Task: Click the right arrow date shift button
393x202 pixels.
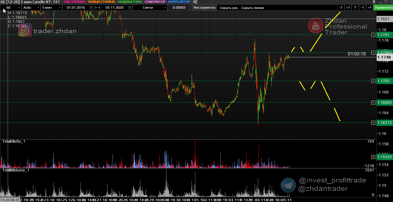Action: [96, 8]
